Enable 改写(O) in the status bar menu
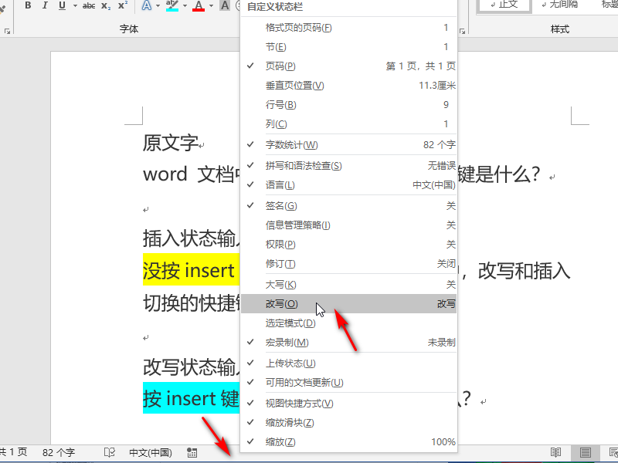The width and height of the screenshot is (618, 463). tap(348, 304)
